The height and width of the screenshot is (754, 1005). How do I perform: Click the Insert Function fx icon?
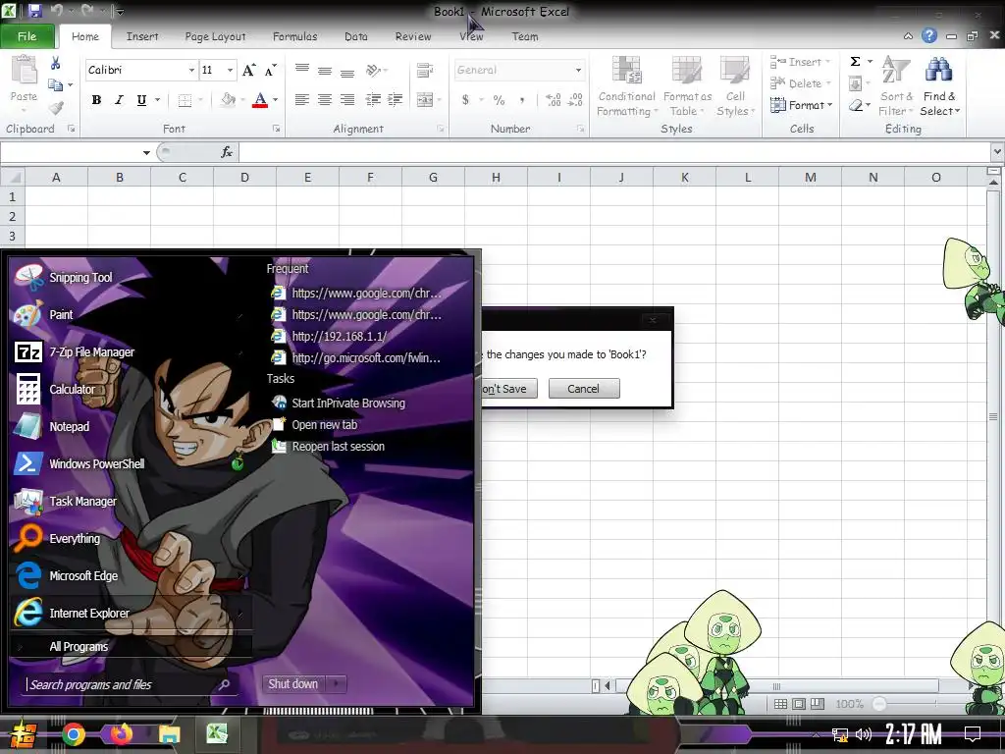pyautogui.click(x=227, y=152)
